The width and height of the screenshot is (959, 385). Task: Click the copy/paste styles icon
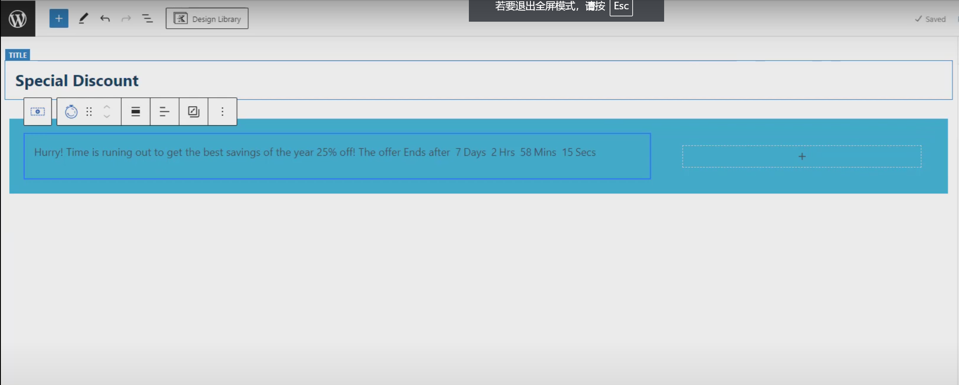coord(193,112)
